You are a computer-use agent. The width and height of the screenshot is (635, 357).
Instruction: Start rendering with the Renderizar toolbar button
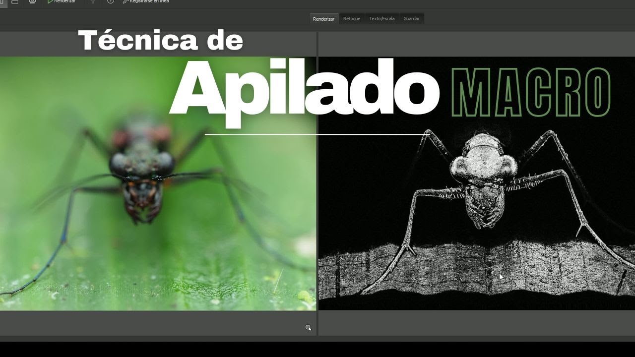[62, 1]
